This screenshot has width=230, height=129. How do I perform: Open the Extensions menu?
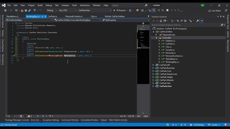click(85, 5)
